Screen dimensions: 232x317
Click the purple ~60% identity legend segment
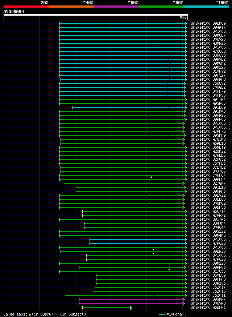pos(116,7)
